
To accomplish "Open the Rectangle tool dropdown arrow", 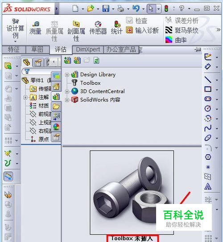I will [217, 90].
